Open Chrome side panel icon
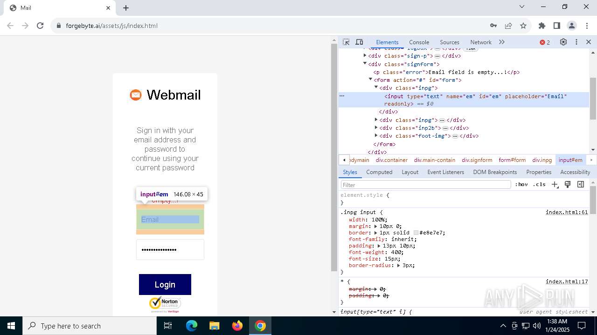This screenshot has height=335, width=597. click(557, 26)
